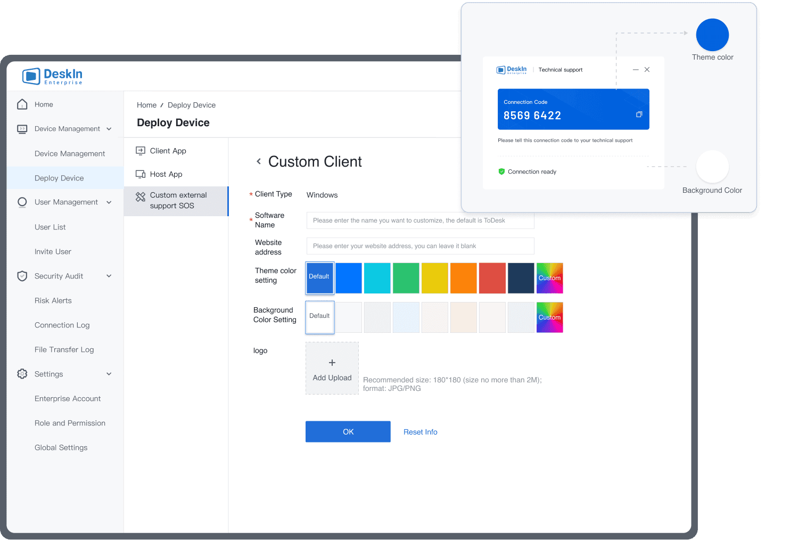
Task: Click the Add Upload plus icon for logo
Action: point(332,362)
